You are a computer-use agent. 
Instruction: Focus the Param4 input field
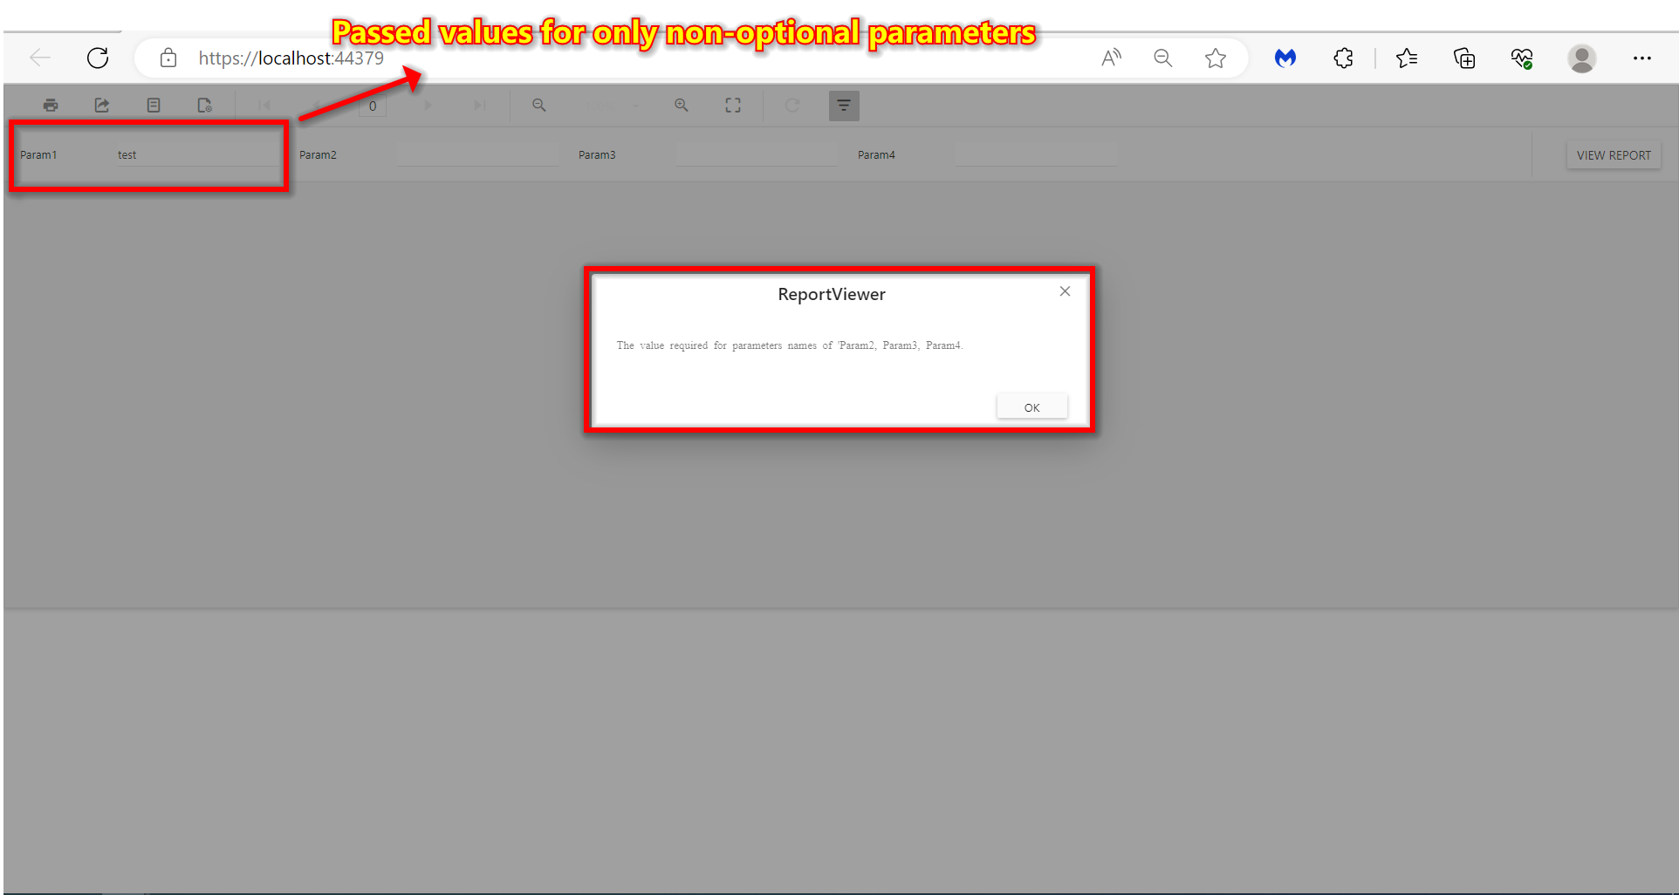[x=1036, y=155]
